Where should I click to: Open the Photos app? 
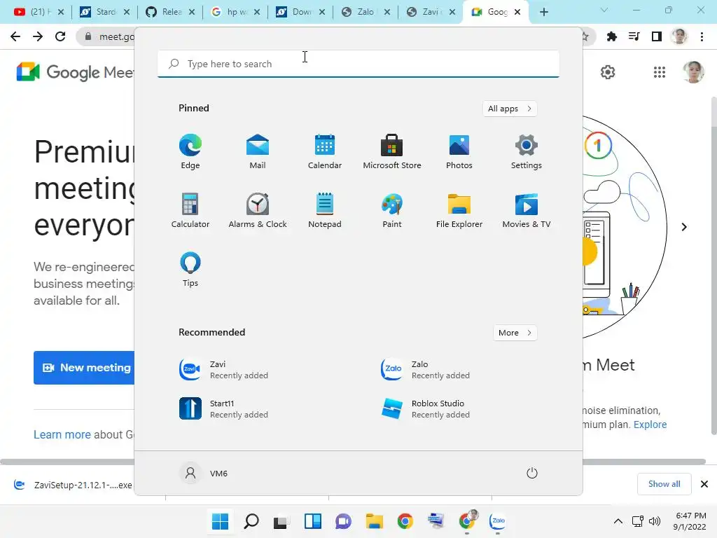click(x=459, y=151)
